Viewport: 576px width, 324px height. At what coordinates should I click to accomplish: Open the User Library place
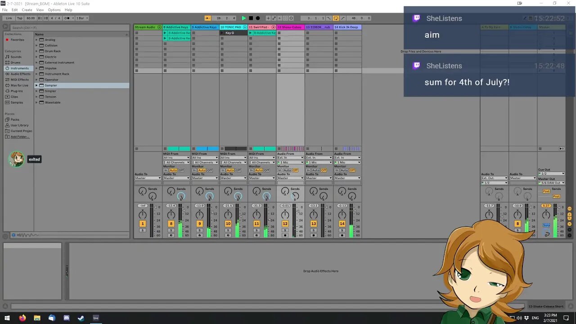[19, 125]
